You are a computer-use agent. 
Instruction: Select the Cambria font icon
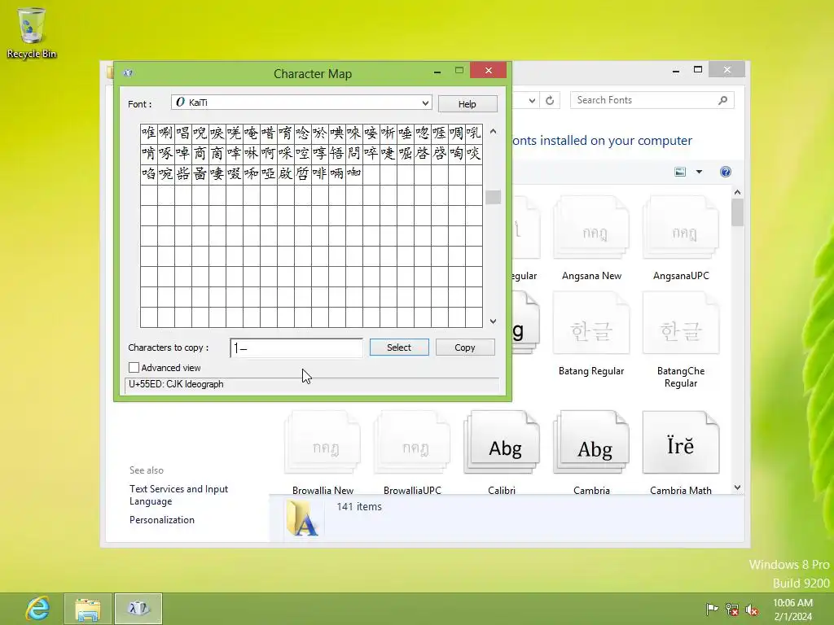[591, 444]
